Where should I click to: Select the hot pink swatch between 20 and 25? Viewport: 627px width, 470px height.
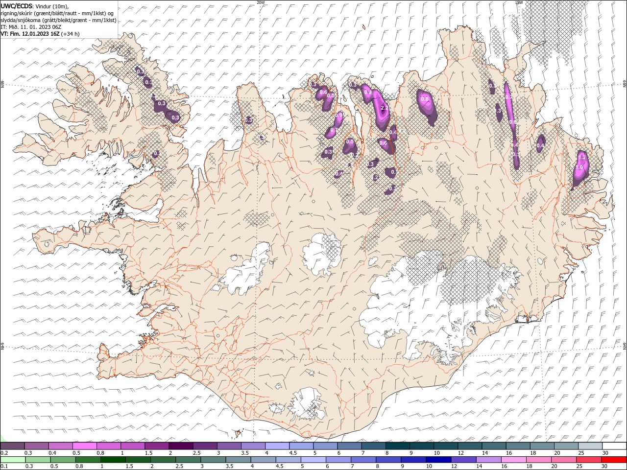click(x=564, y=460)
